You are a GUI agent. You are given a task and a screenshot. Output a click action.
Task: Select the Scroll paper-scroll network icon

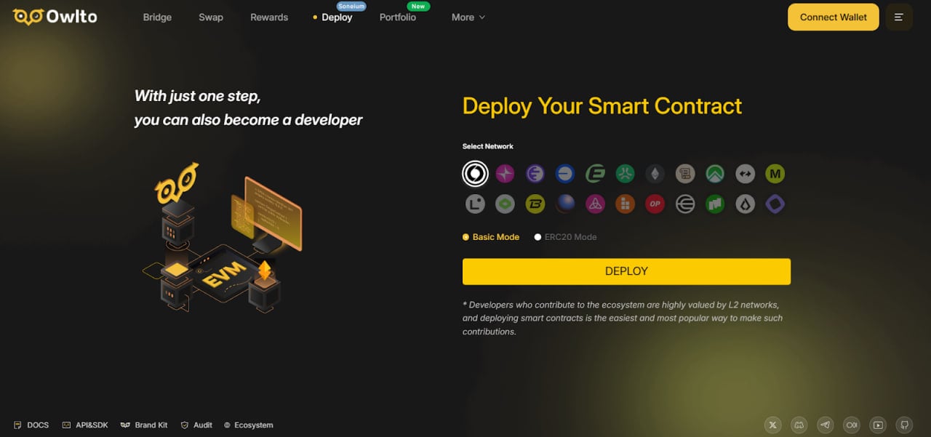[685, 174]
